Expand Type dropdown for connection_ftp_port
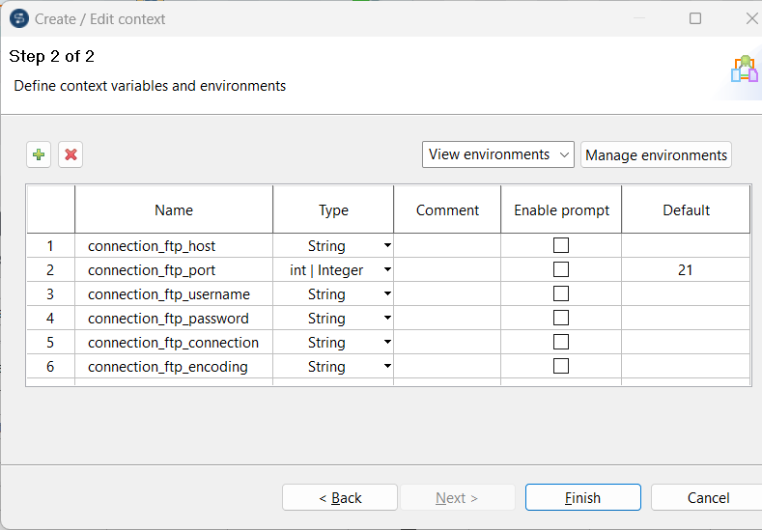 [387, 270]
